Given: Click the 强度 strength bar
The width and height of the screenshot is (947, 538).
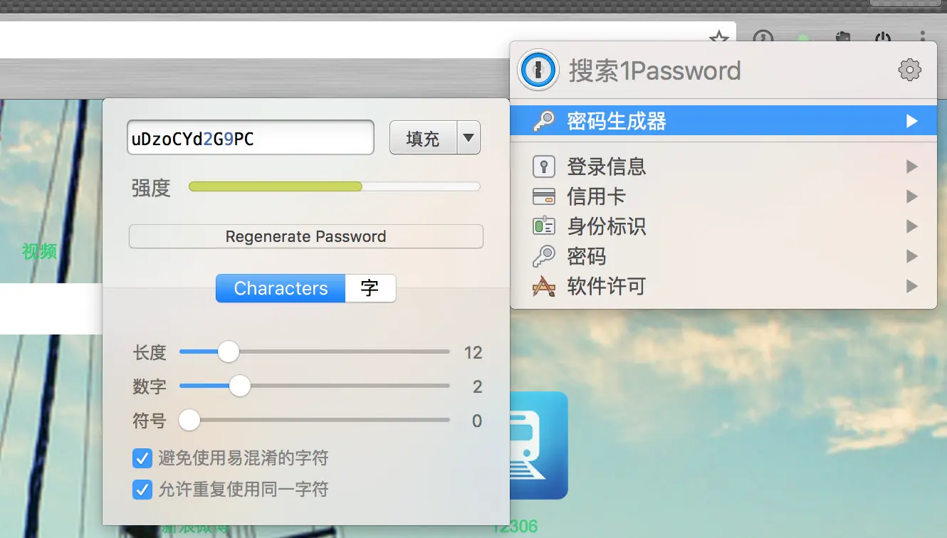Looking at the screenshot, I should click(334, 186).
